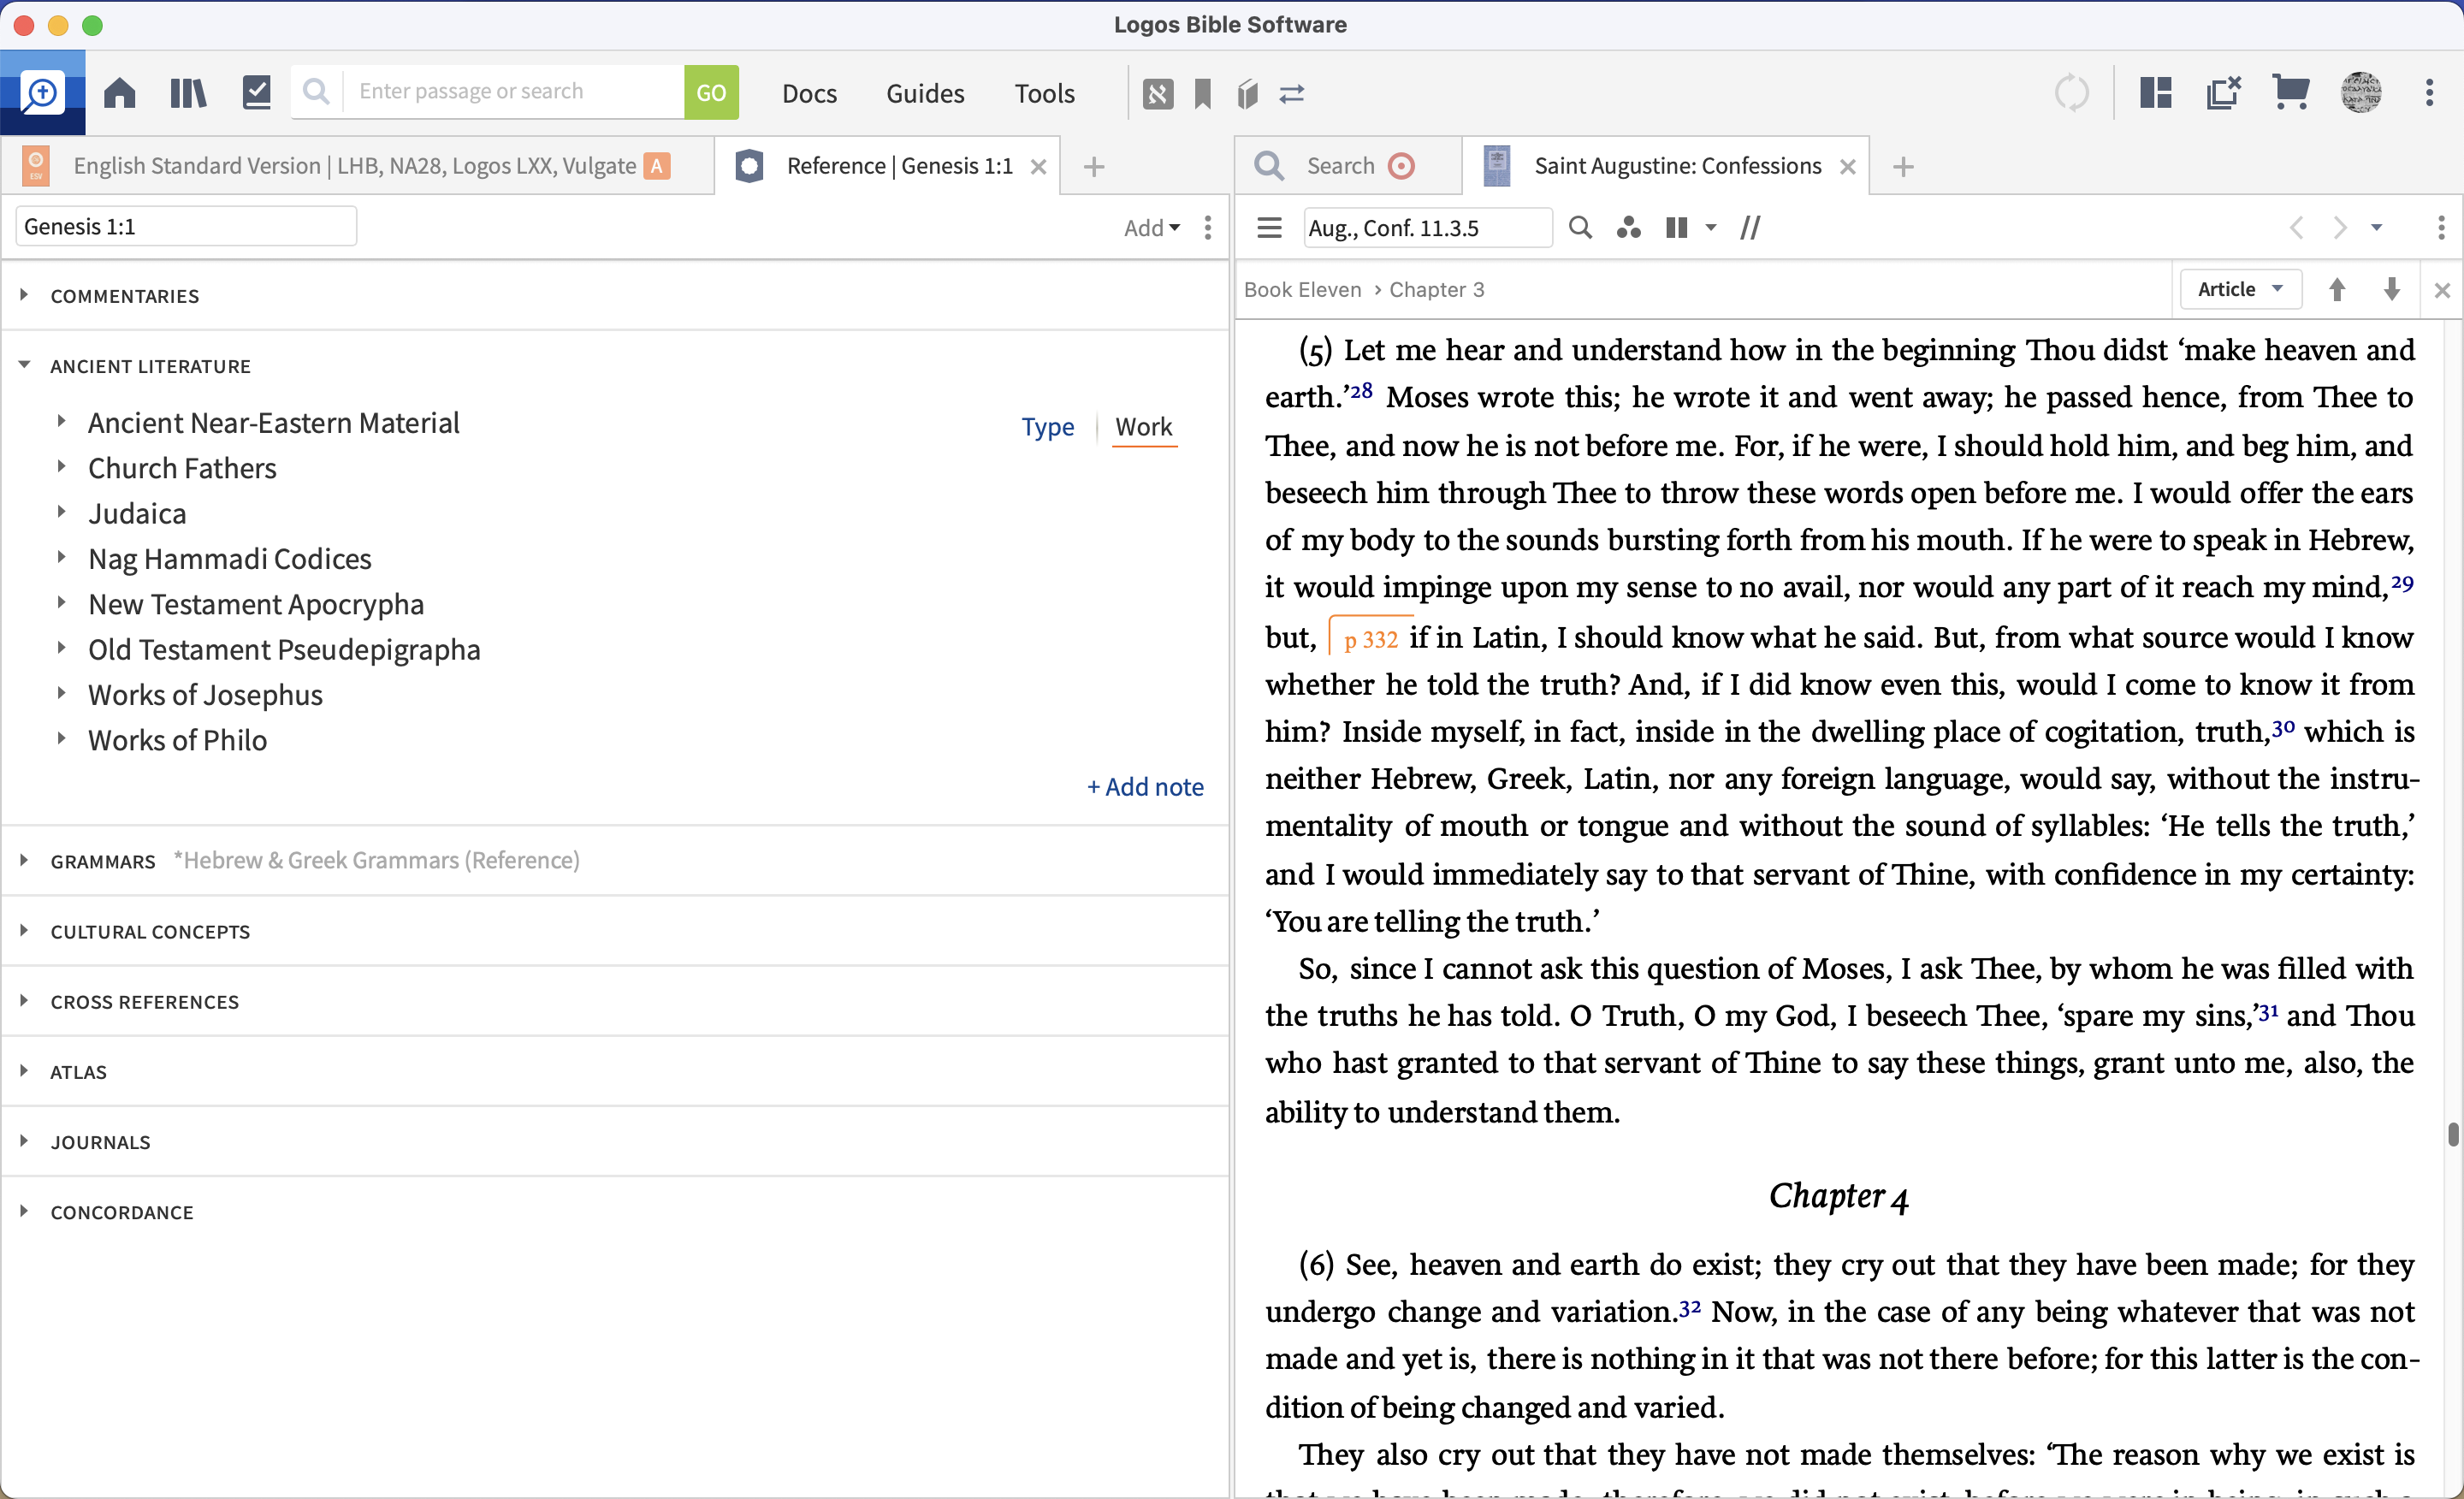Screen dimensions: 2464x1499
Task: Click the visual filters icon in Confessions toolbar
Action: click(1628, 228)
